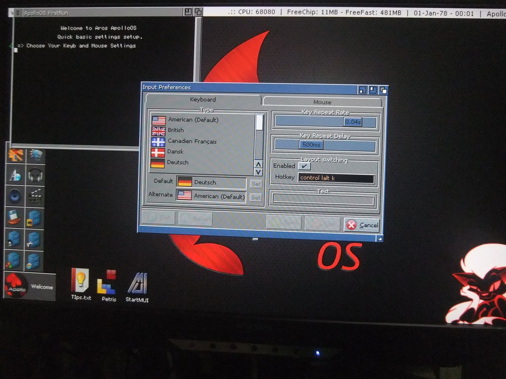The width and height of the screenshot is (506, 379).
Task: Open the StartMUI desktop icon
Action: coord(137,287)
